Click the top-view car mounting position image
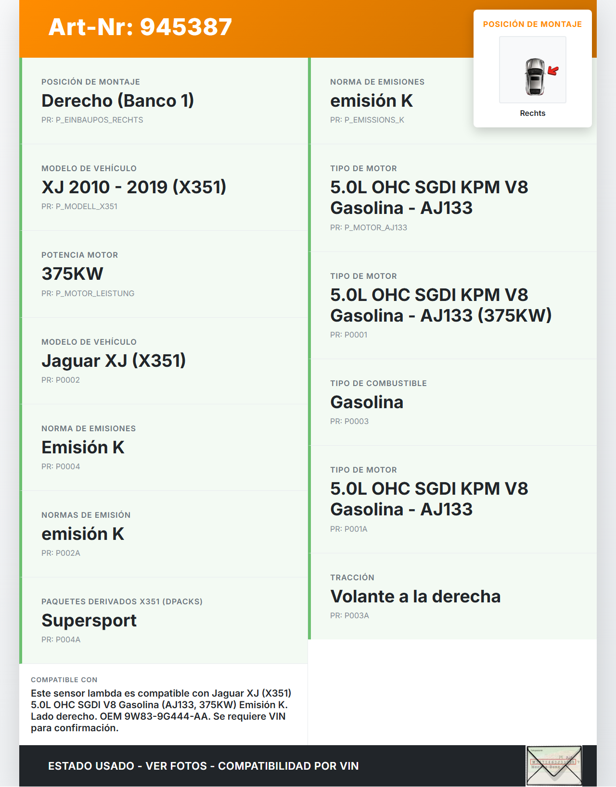 click(x=533, y=70)
